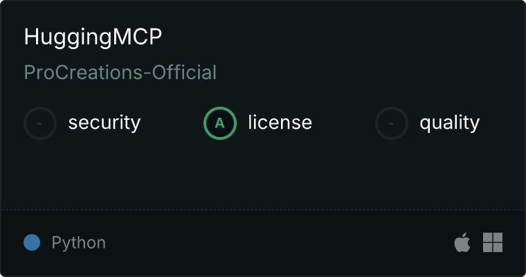Click the empty security grade circle
The image size is (526, 277).
pyautogui.click(x=40, y=123)
